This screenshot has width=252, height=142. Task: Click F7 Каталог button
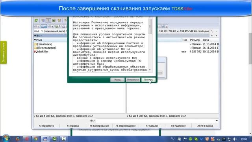pos(152,126)
